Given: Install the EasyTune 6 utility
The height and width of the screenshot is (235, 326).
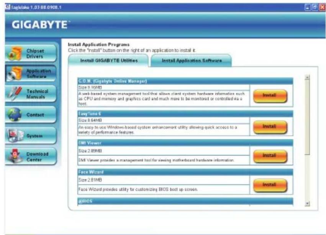Looking at the screenshot, I should coord(270,127).
